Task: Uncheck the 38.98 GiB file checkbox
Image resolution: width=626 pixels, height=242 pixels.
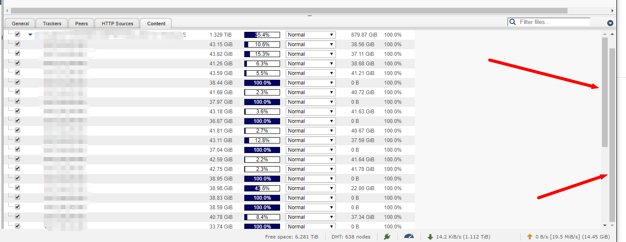Action: click(x=17, y=187)
